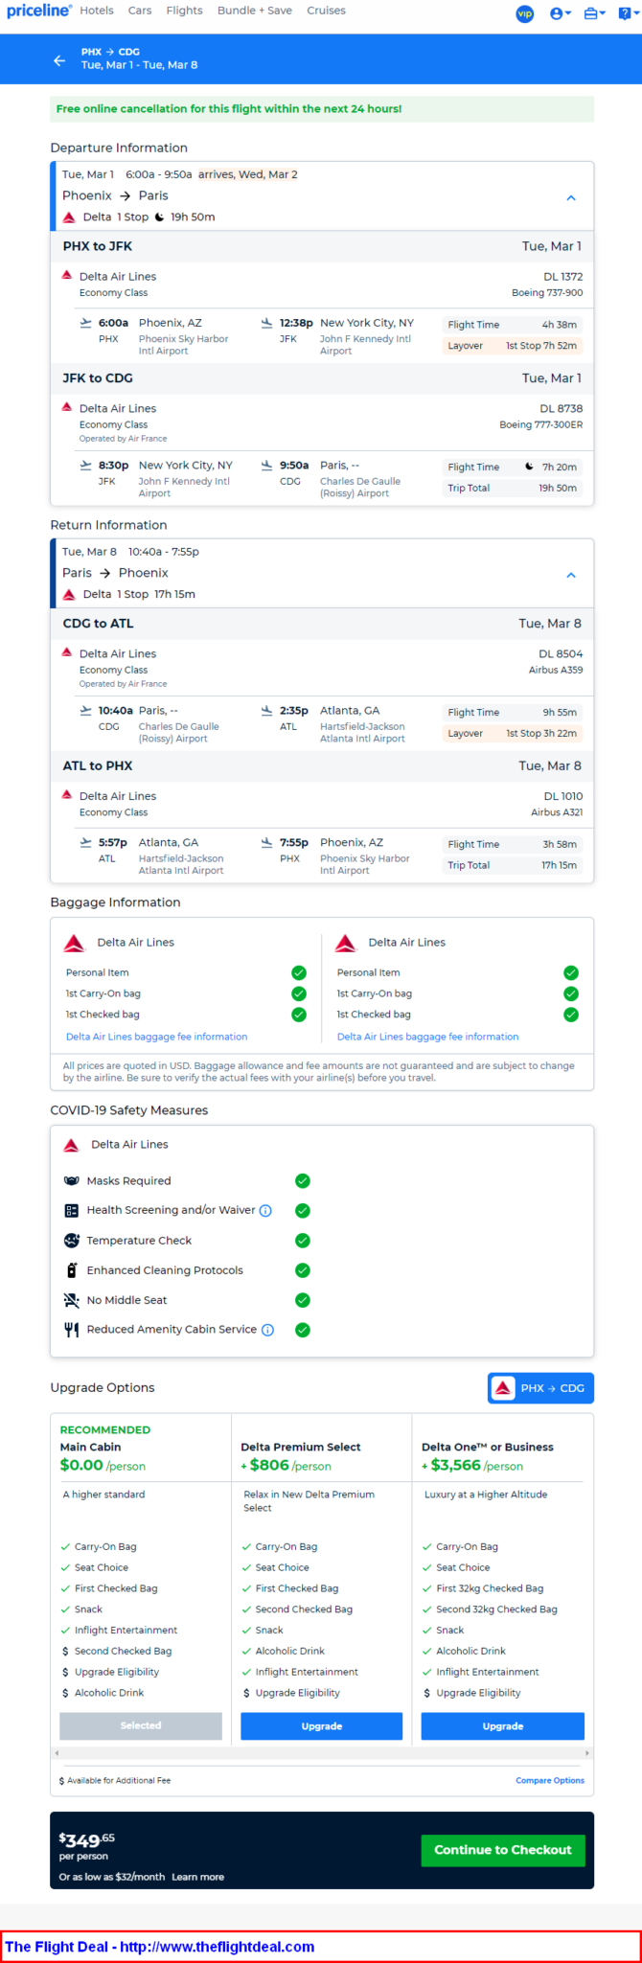This screenshot has height=1963, width=642.
Task: Collapse the Paris to Phoenix return details
Action: pos(571,576)
